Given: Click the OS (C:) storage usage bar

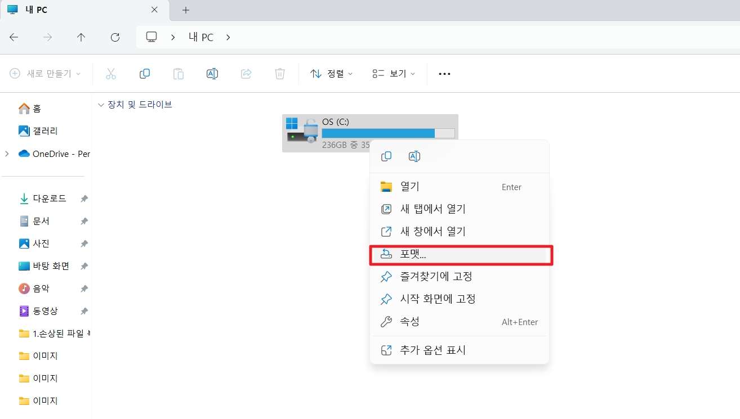Looking at the screenshot, I should click(388, 133).
